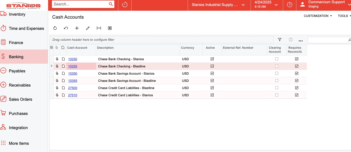Expand the row arrow for account 10255

(51, 66)
